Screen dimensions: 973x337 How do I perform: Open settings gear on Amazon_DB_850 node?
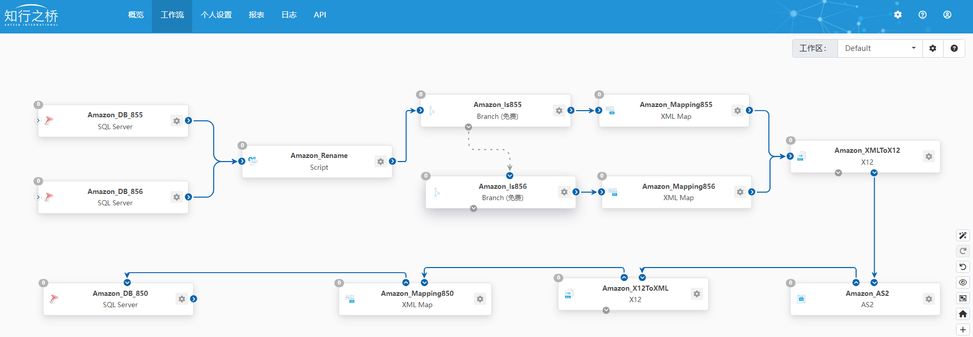[x=182, y=299]
